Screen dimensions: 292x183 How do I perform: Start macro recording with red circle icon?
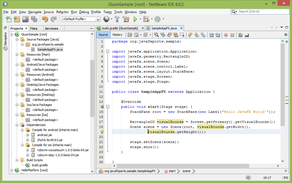226,35
